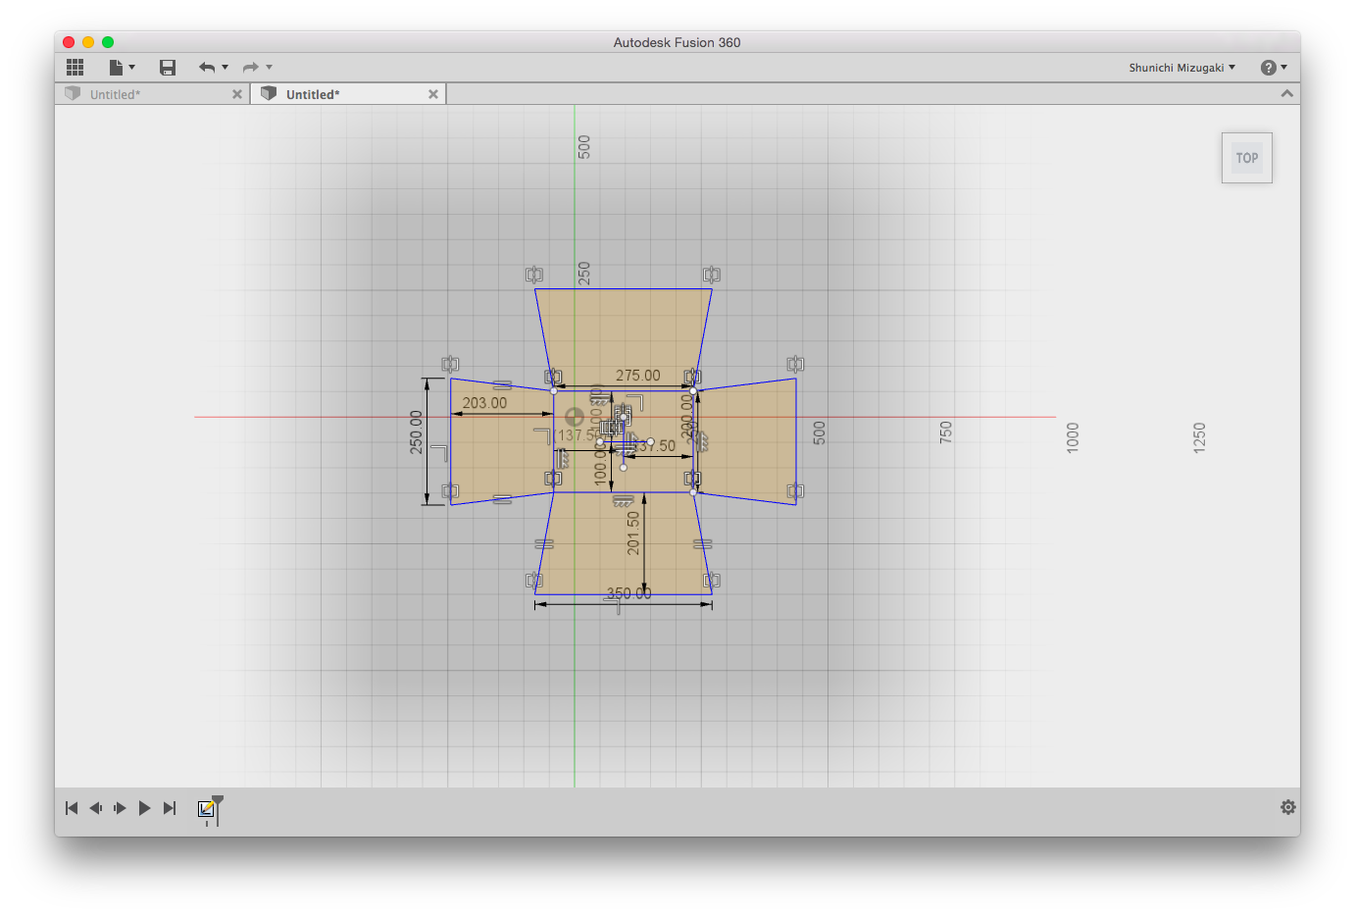
Task: Open the File menu icon
Action: [x=116, y=67]
